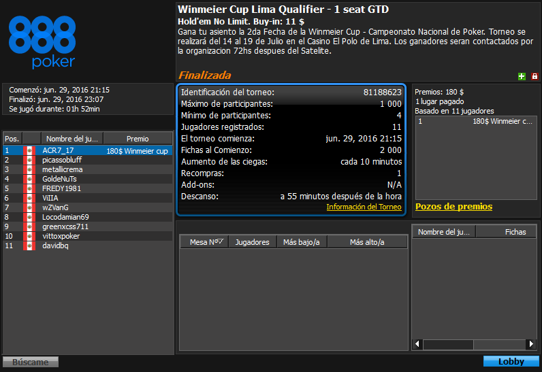Click the Búscame button
The image size is (542, 372).
[x=31, y=362]
